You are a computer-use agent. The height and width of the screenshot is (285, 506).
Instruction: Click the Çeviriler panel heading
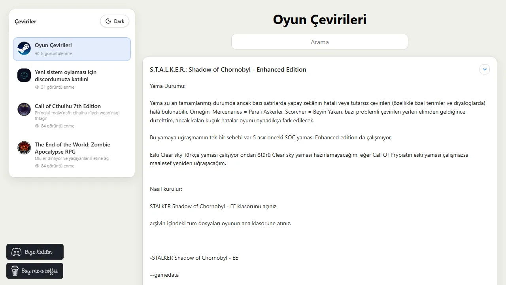[25, 22]
